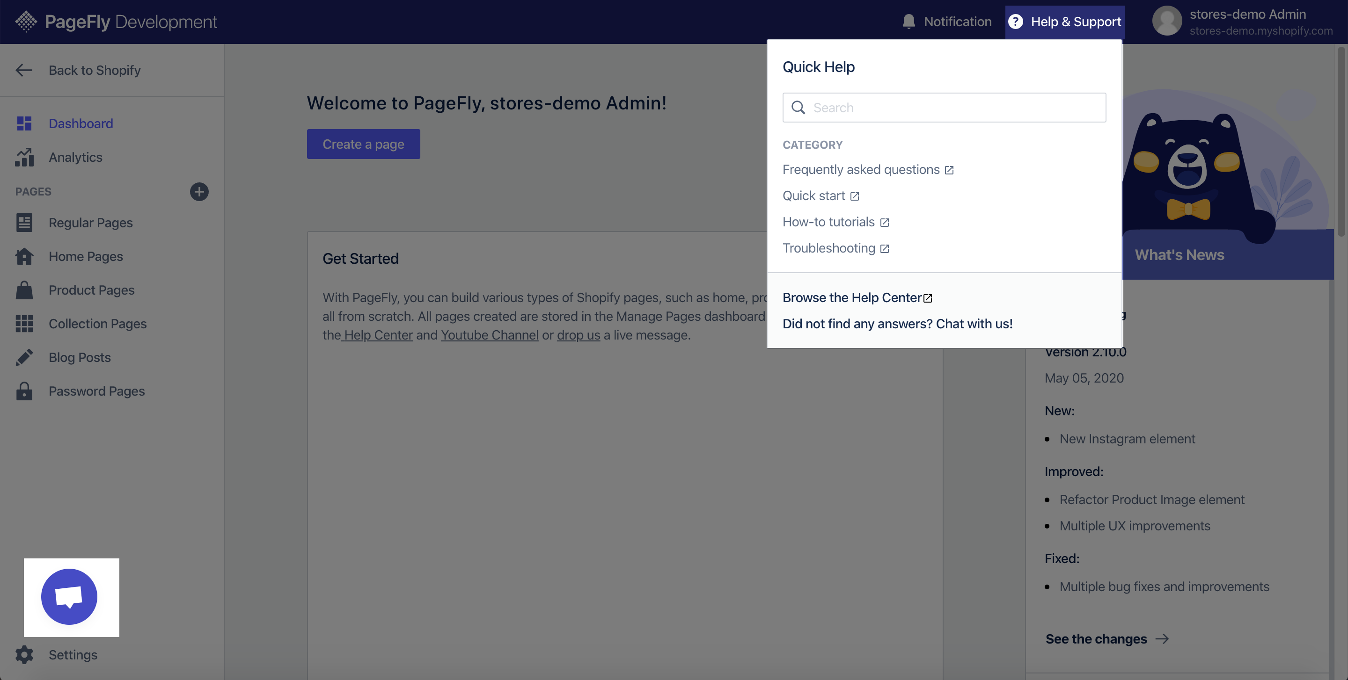The image size is (1348, 680).
Task: Focus the Quick Help Search field
Action: [x=944, y=108]
